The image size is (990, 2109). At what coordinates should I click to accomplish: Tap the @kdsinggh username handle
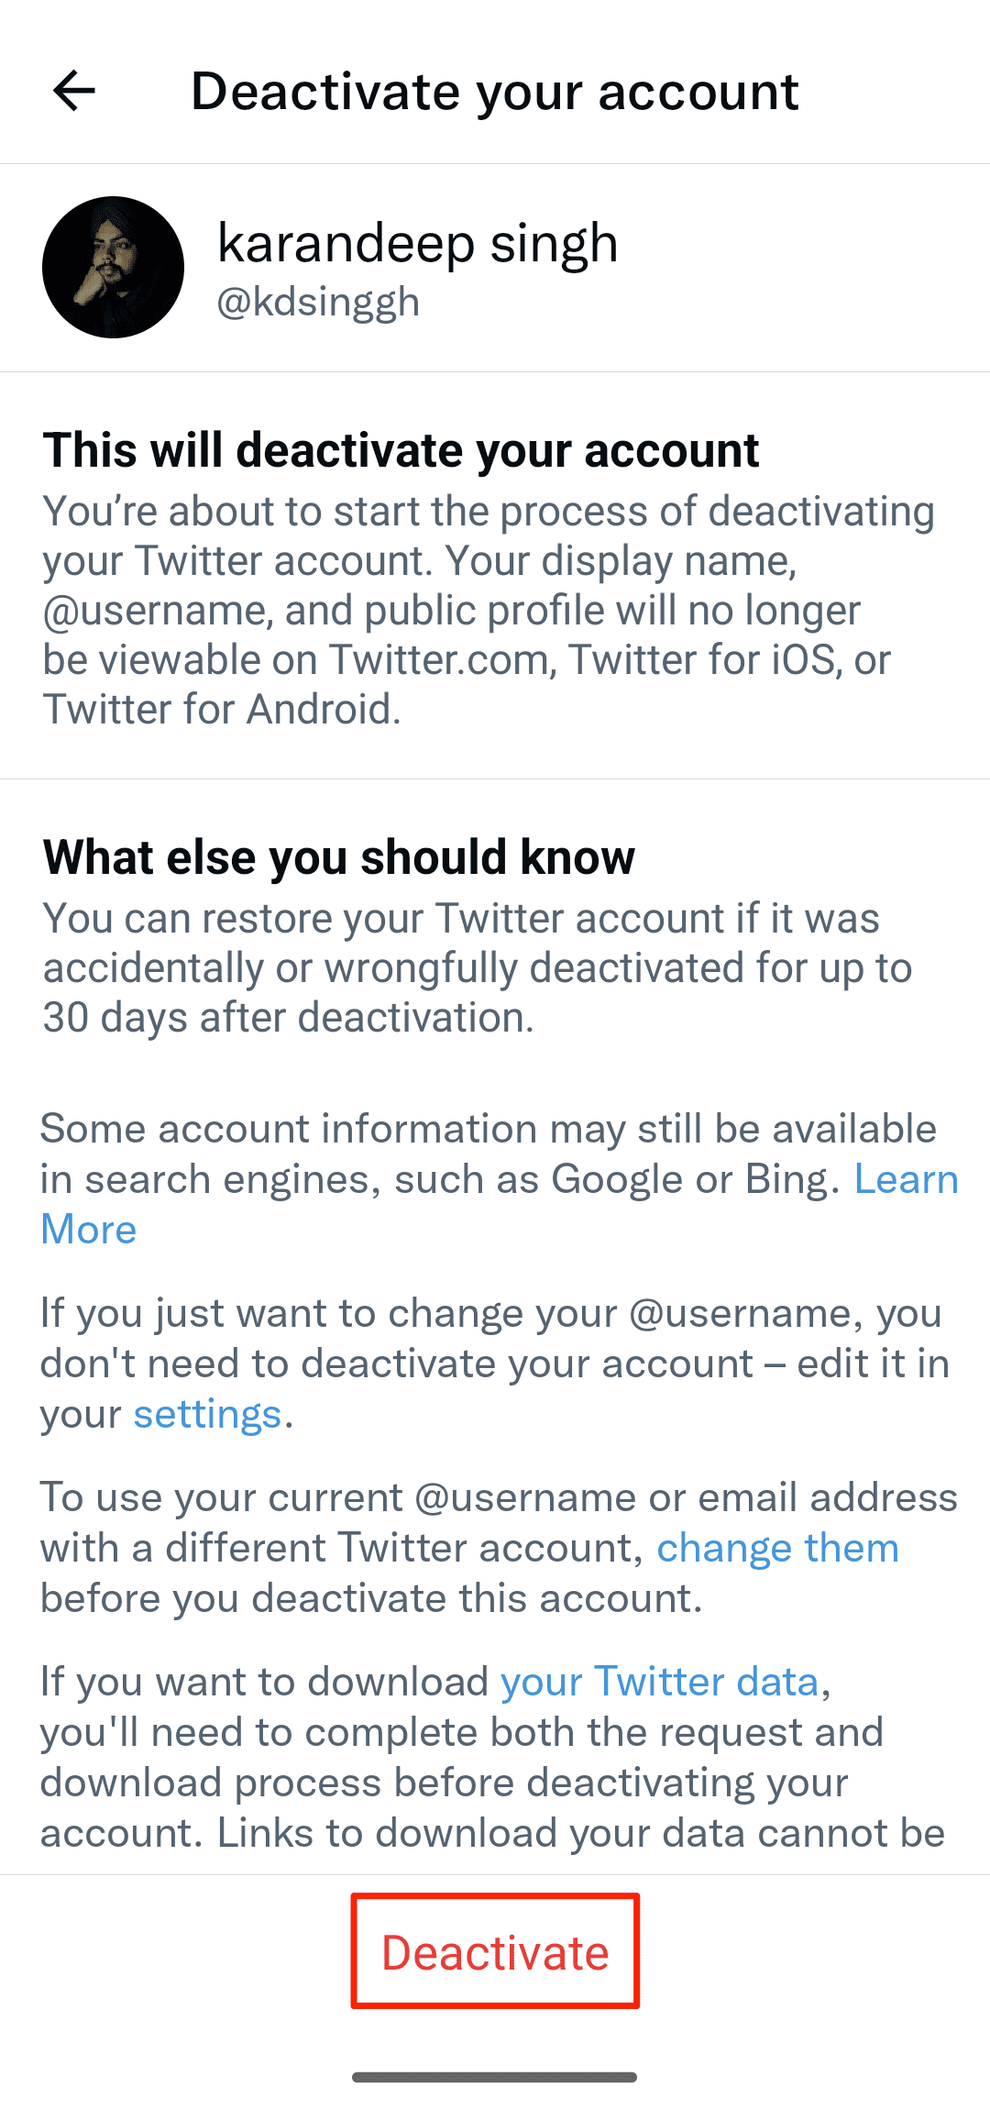(318, 303)
